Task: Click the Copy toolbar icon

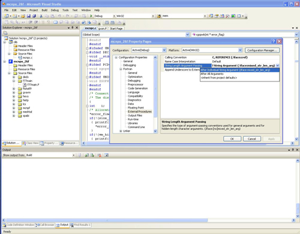Action: point(47,16)
